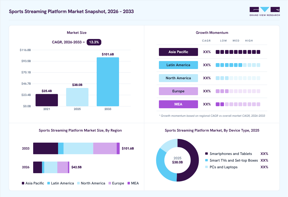The image size is (288, 197).
Task: Click the $42.5B total for 2026
Action: click(76, 167)
